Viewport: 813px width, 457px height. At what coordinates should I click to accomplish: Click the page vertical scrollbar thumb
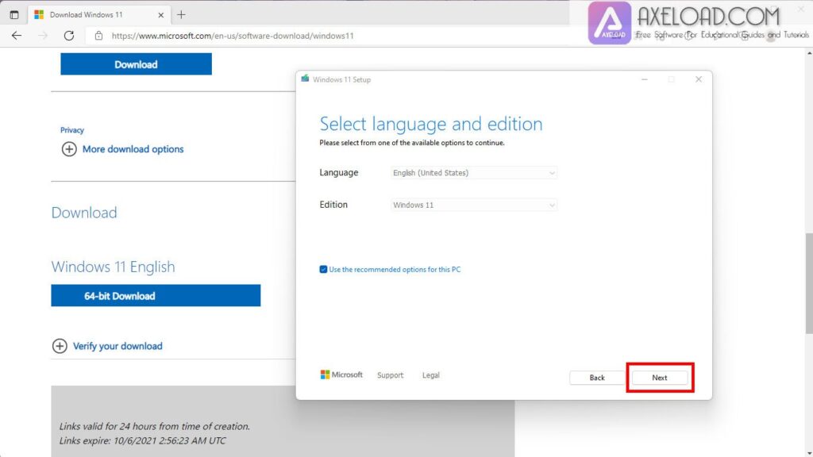point(809,283)
